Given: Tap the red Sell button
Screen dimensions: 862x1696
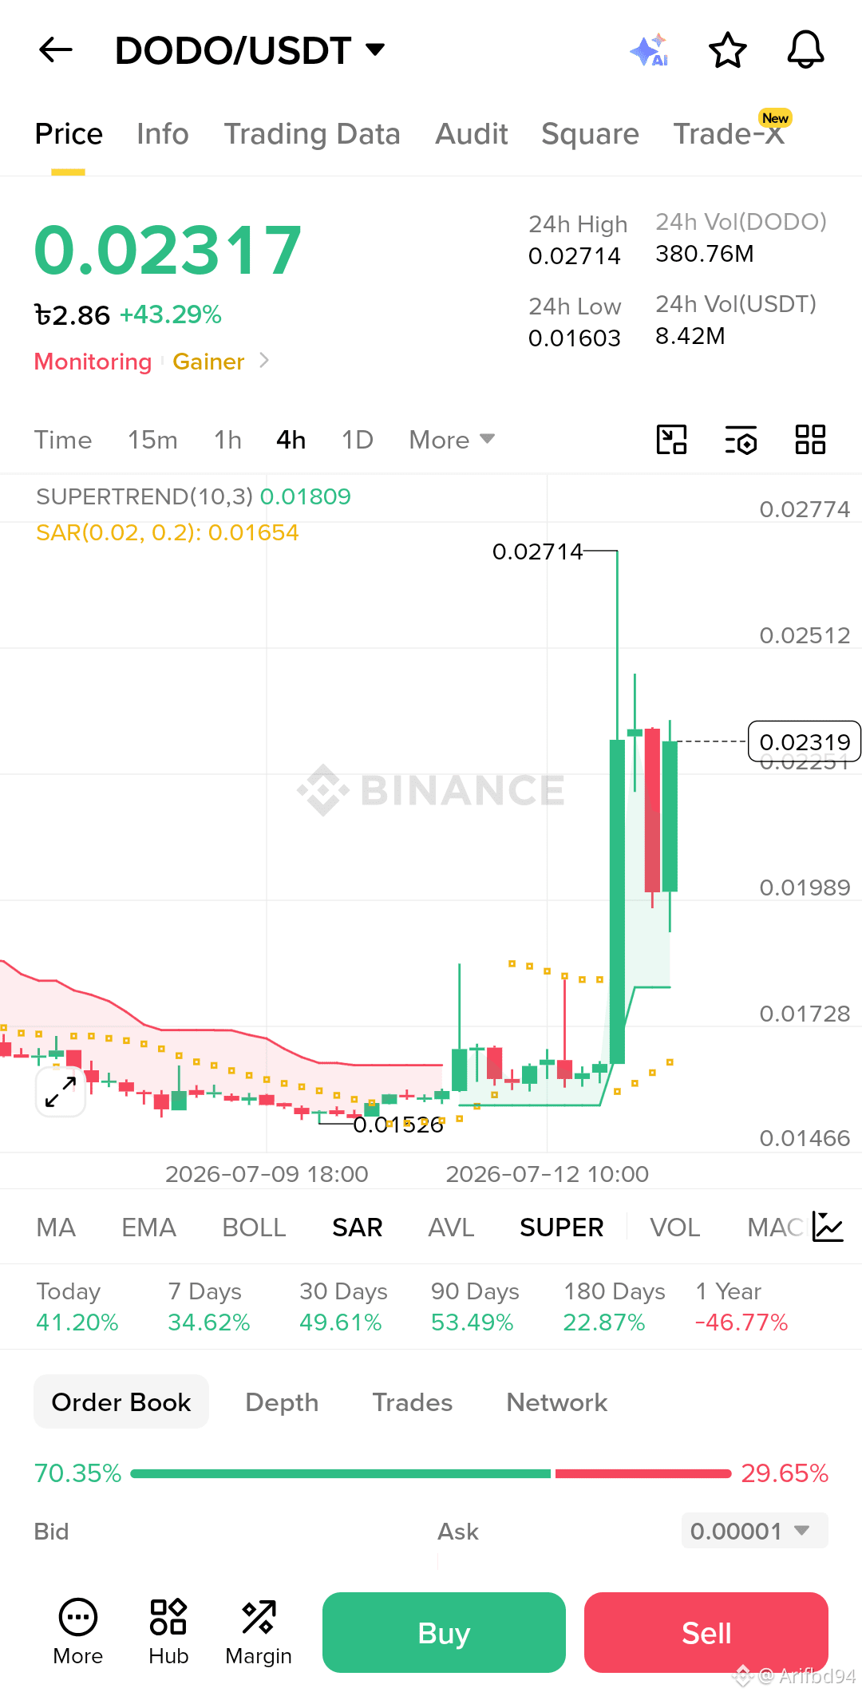Looking at the screenshot, I should pyautogui.click(x=706, y=1632).
